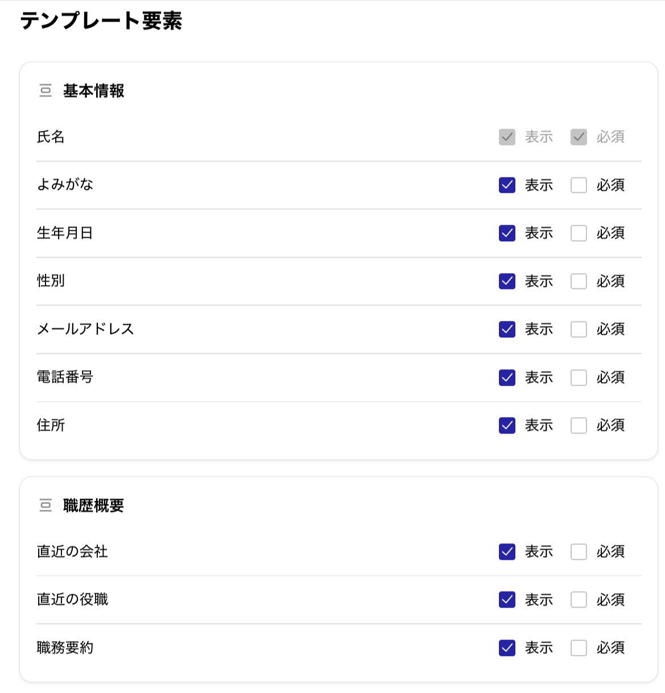Turn off 表示 for 職務要約
Screen dimensions: 665x693
pos(507,648)
